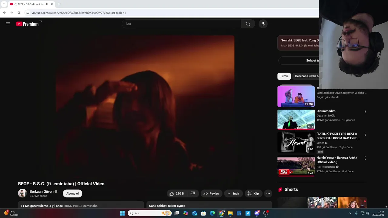Click the search magnifier button
The image size is (388, 218).
pyautogui.click(x=248, y=24)
